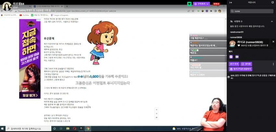Viewport: 276px width, 132px height.
Task: Open the League of Legends bookmark
Action: coord(60,15)
